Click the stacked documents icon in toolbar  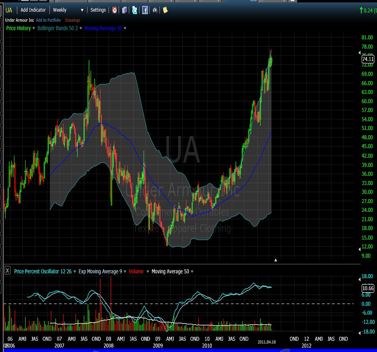[x=125, y=10]
